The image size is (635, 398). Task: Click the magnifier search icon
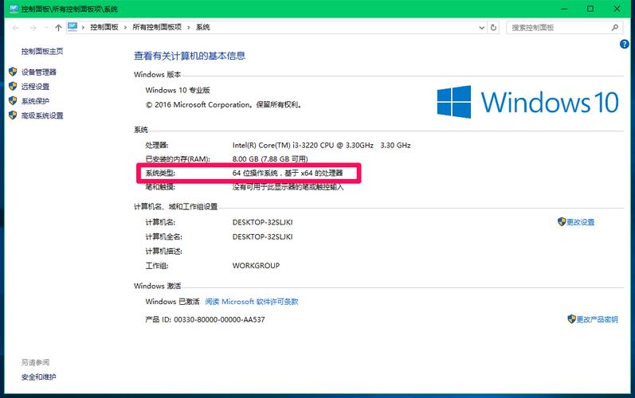click(615, 28)
